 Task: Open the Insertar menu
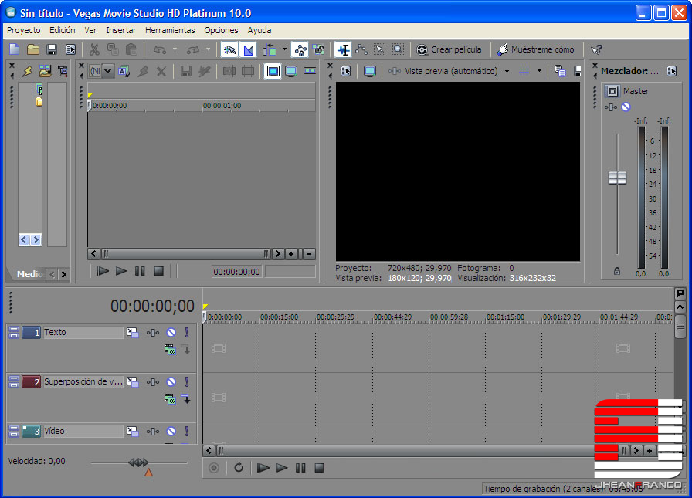pos(120,30)
